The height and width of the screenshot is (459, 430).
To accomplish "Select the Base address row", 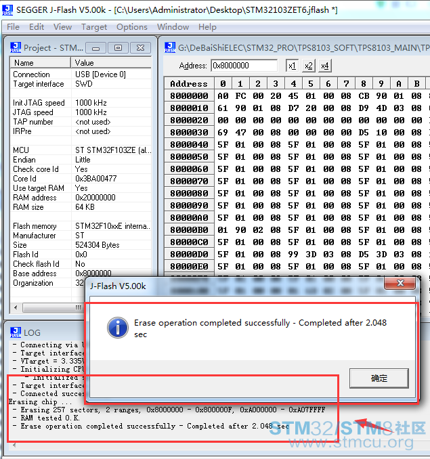I will pos(81,274).
